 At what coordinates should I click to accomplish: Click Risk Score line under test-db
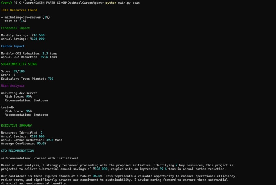tap(18, 111)
